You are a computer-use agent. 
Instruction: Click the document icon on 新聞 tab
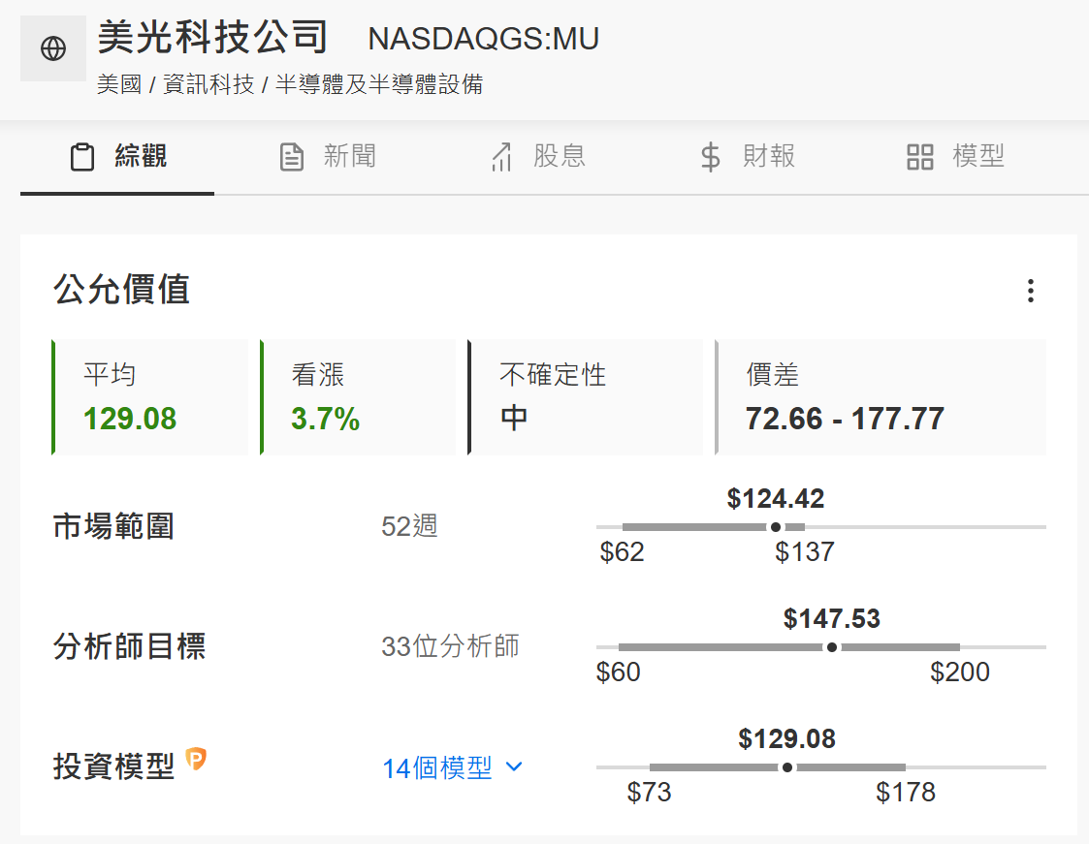pos(292,157)
